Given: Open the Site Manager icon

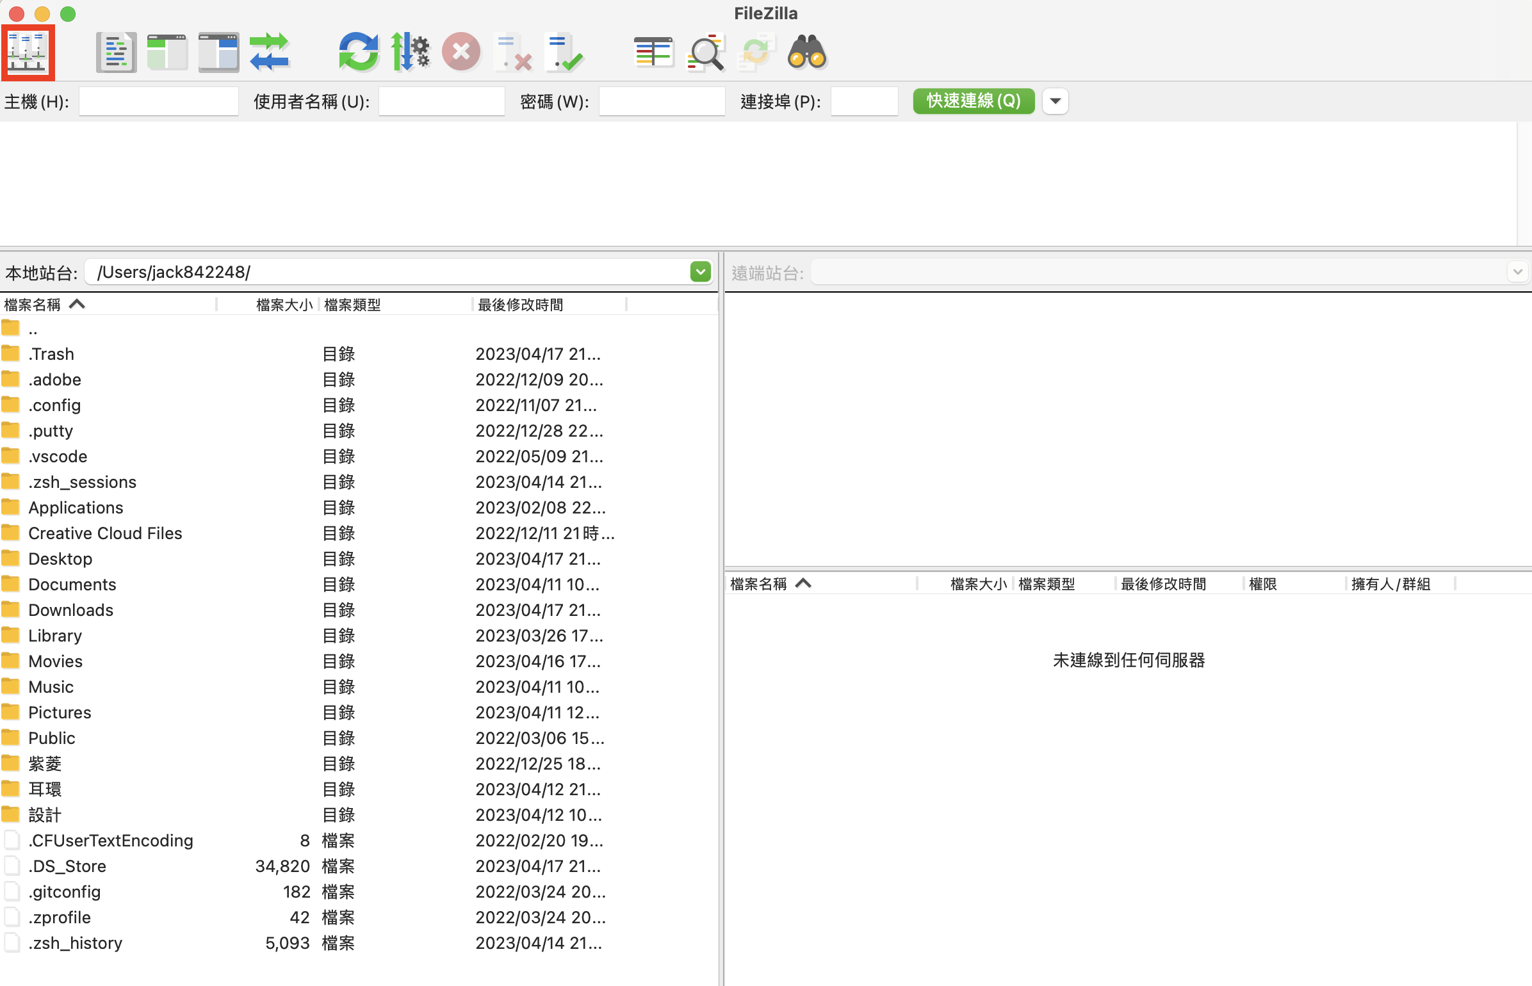Looking at the screenshot, I should point(28,53).
